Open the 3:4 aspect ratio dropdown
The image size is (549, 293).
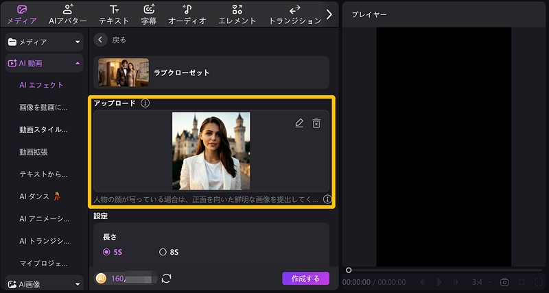click(482, 282)
